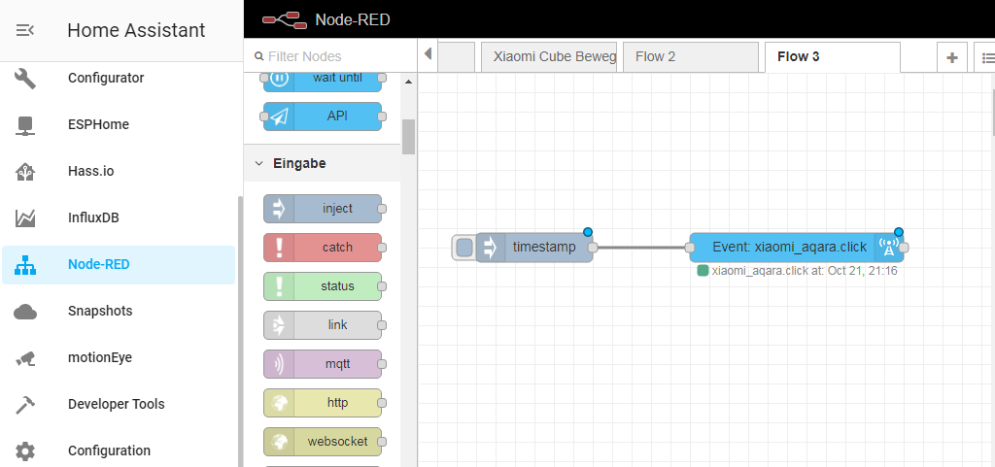Click the Developer Tools hammer icon
995x467 pixels.
[25, 404]
